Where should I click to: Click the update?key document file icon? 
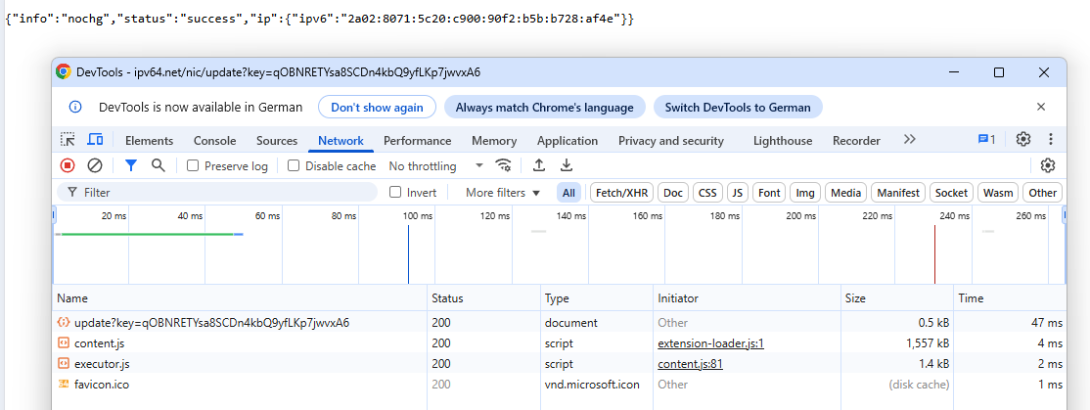coord(64,323)
